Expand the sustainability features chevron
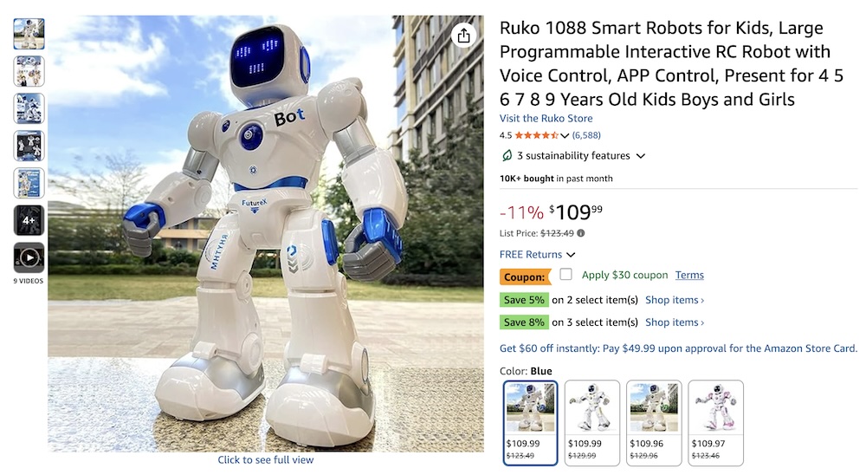Screen dimensions: 866x475 pyautogui.click(x=641, y=156)
